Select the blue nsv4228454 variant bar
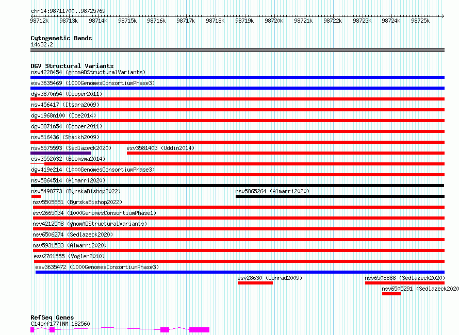The height and width of the screenshot is (335, 459). point(237,77)
